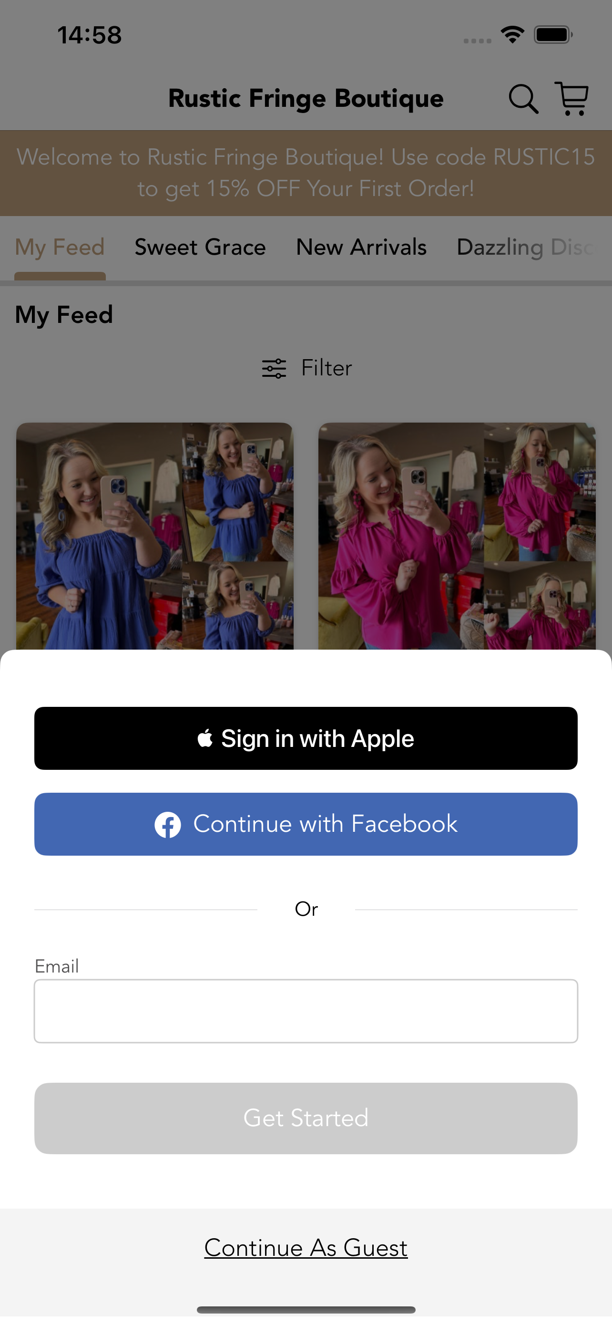Switch to the My Feed tab
The height and width of the screenshot is (1325, 612).
point(60,248)
